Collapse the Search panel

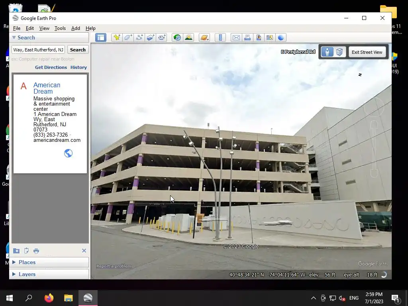[14, 37]
